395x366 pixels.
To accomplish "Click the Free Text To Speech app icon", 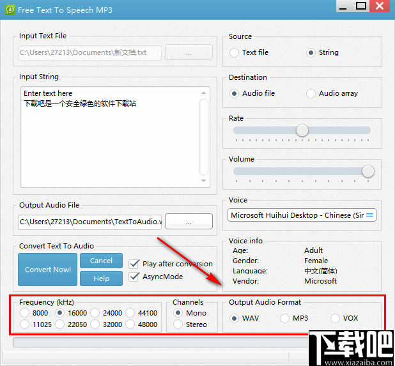I will coord(10,10).
